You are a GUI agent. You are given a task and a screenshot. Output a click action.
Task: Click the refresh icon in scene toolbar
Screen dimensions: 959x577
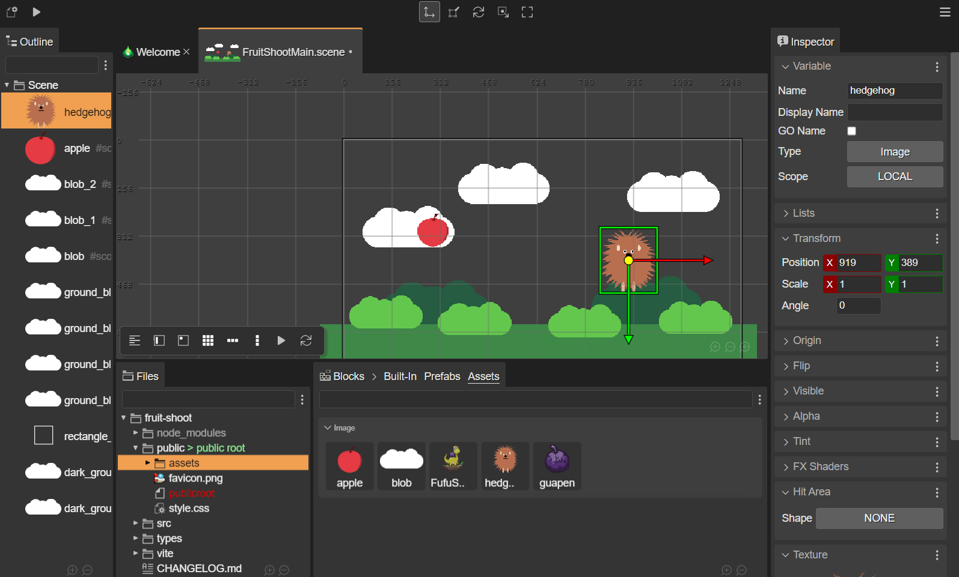point(306,340)
